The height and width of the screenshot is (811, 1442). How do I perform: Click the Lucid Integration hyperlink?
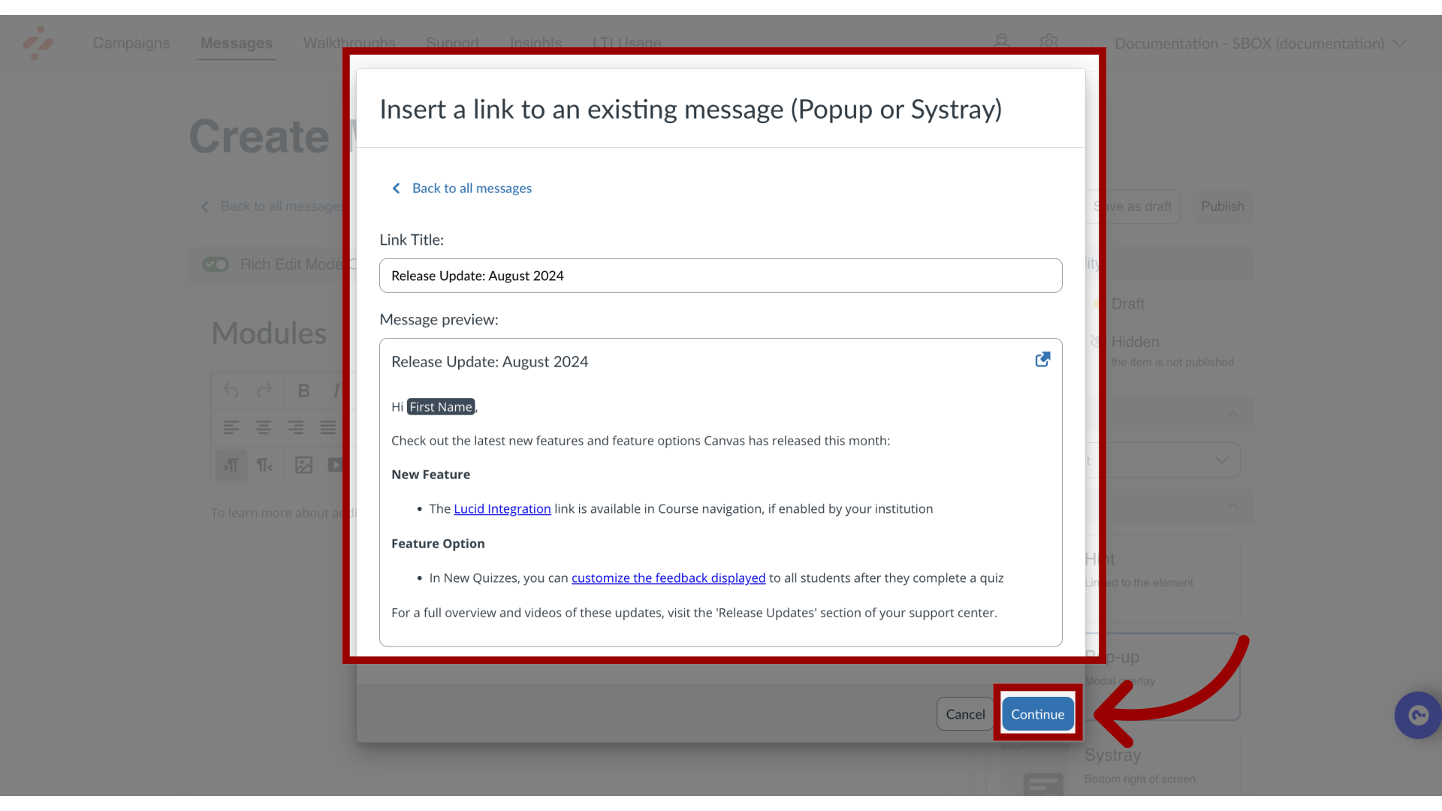[502, 508]
